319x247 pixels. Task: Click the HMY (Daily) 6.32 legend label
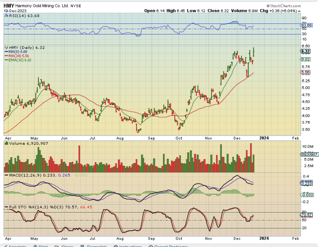pos(27,47)
